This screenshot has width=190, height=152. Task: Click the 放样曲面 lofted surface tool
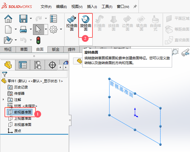click(x=113, y=23)
